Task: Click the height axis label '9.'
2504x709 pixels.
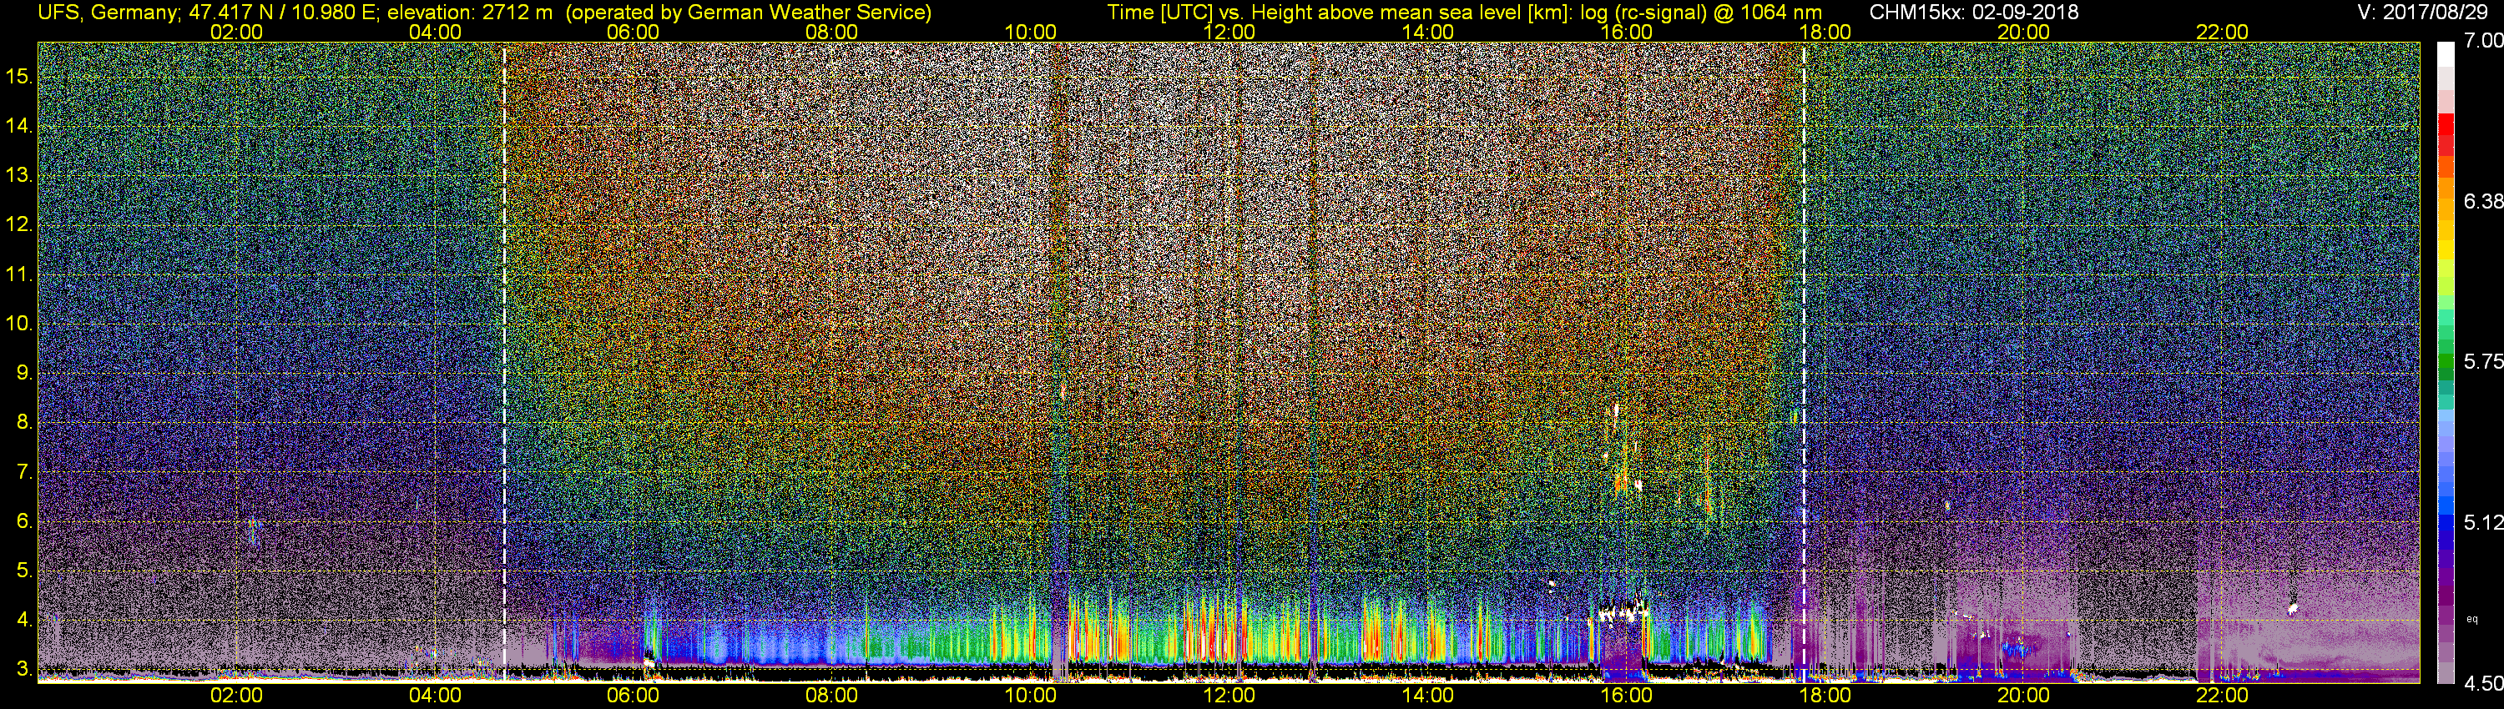Action: coord(24,373)
